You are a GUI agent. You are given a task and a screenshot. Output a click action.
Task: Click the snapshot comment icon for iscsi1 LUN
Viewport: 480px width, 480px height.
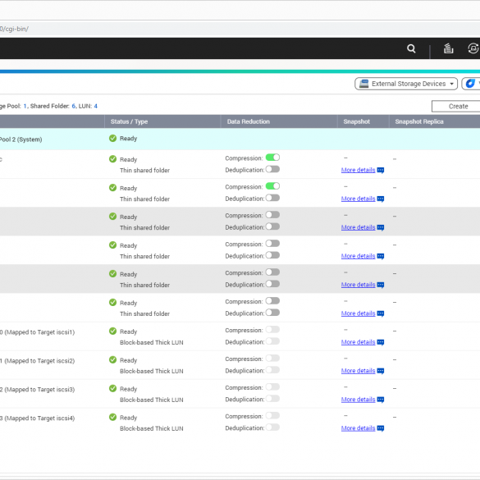click(x=381, y=342)
